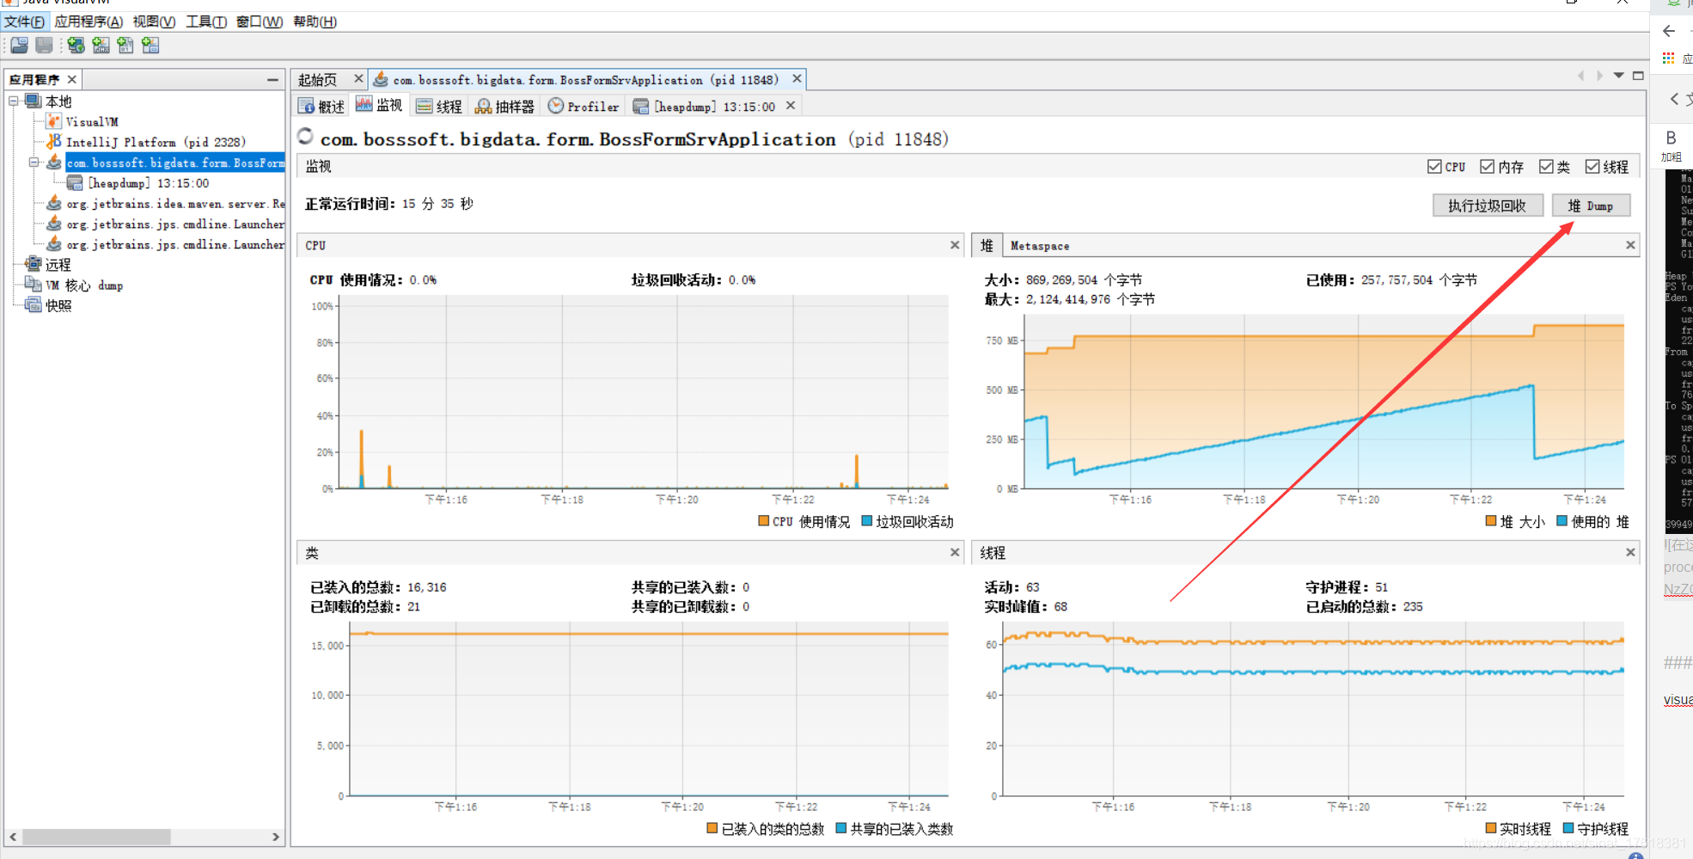Click the scroll tabs left arrow
This screenshot has width=1693, height=859.
1580,76
